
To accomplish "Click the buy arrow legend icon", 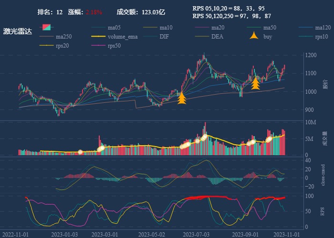I will coord(255,37).
